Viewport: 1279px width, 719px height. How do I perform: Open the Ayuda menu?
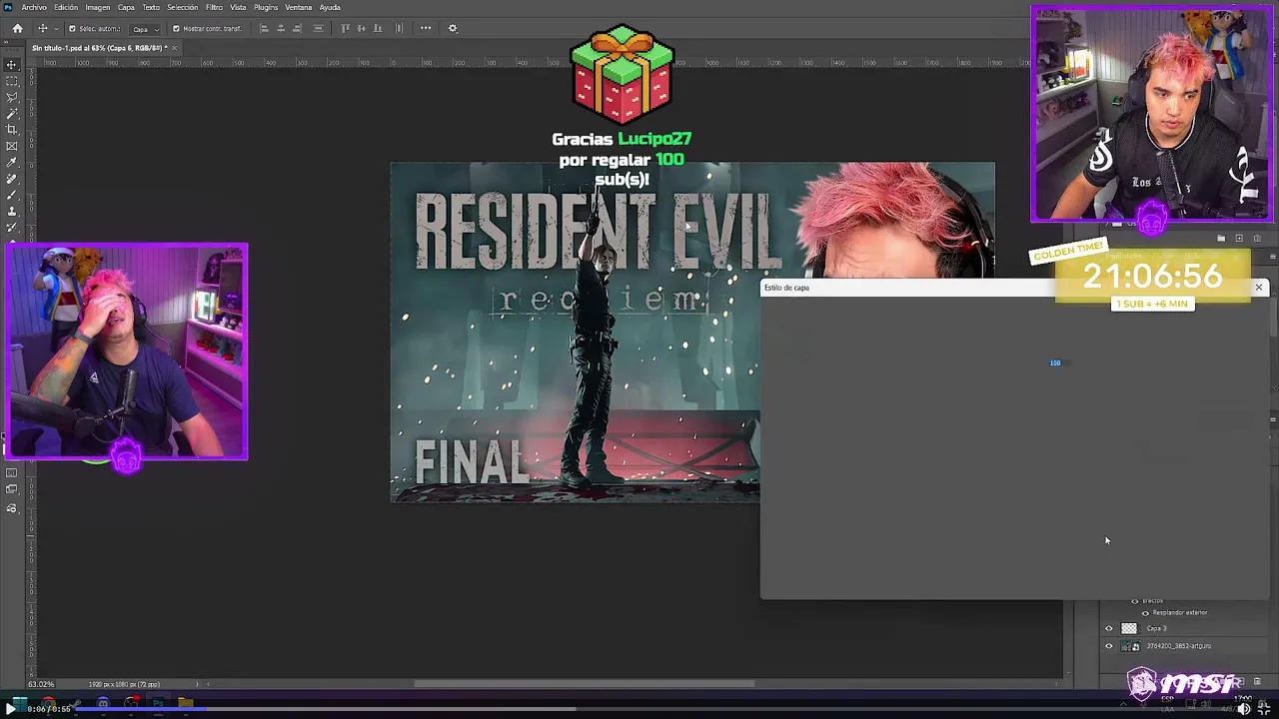[x=330, y=7]
